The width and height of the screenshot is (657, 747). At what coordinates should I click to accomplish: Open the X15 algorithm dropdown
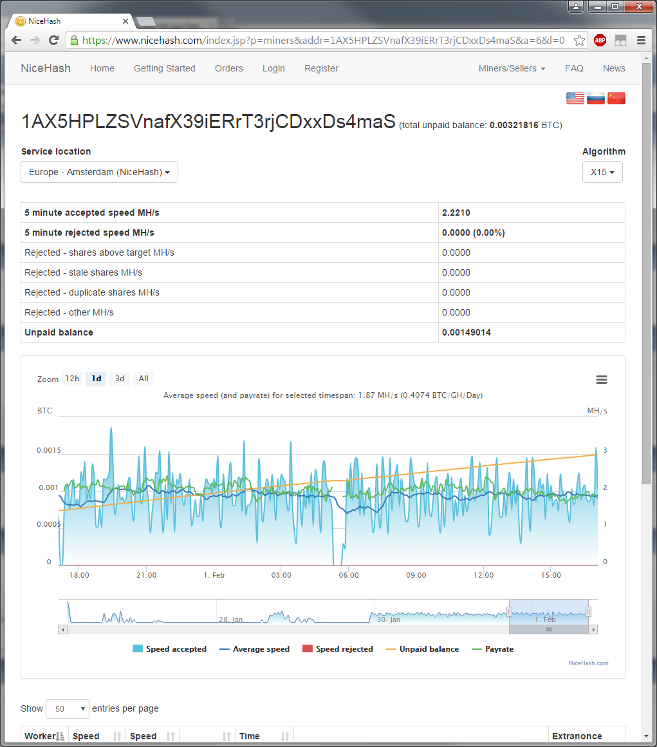pos(602,173)
